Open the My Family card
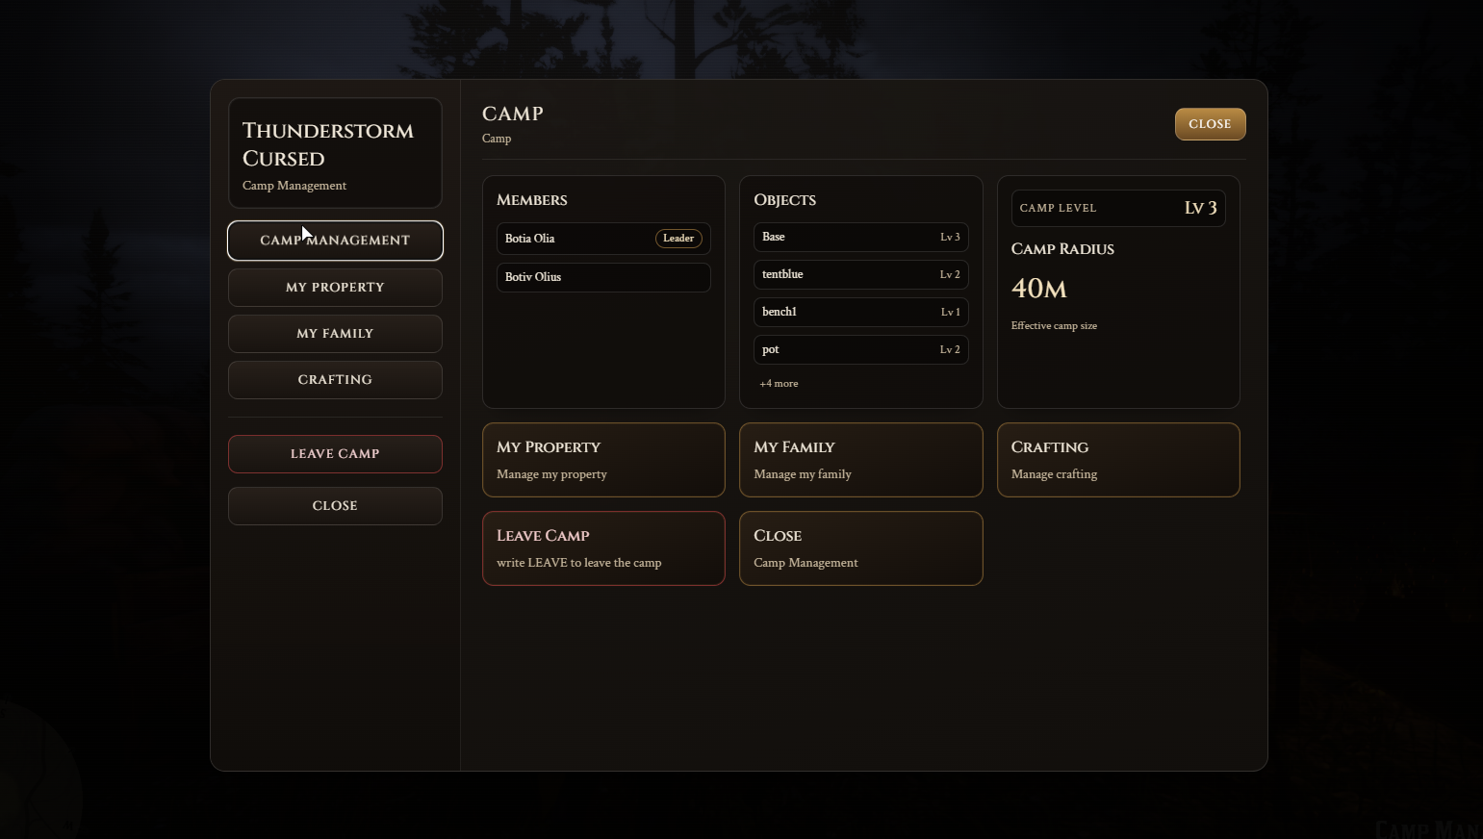This screenshot has height=839, width=1483. click(x=860, y=460)
